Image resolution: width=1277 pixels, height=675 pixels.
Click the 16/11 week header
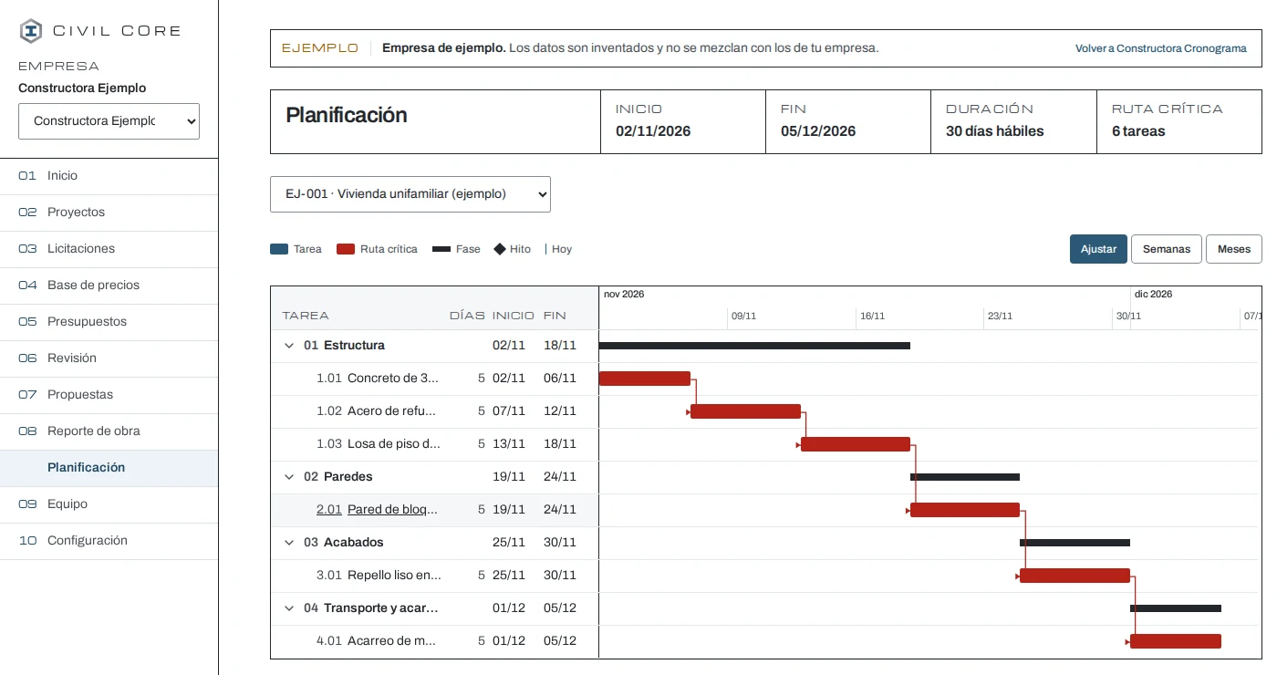(872, 317)
